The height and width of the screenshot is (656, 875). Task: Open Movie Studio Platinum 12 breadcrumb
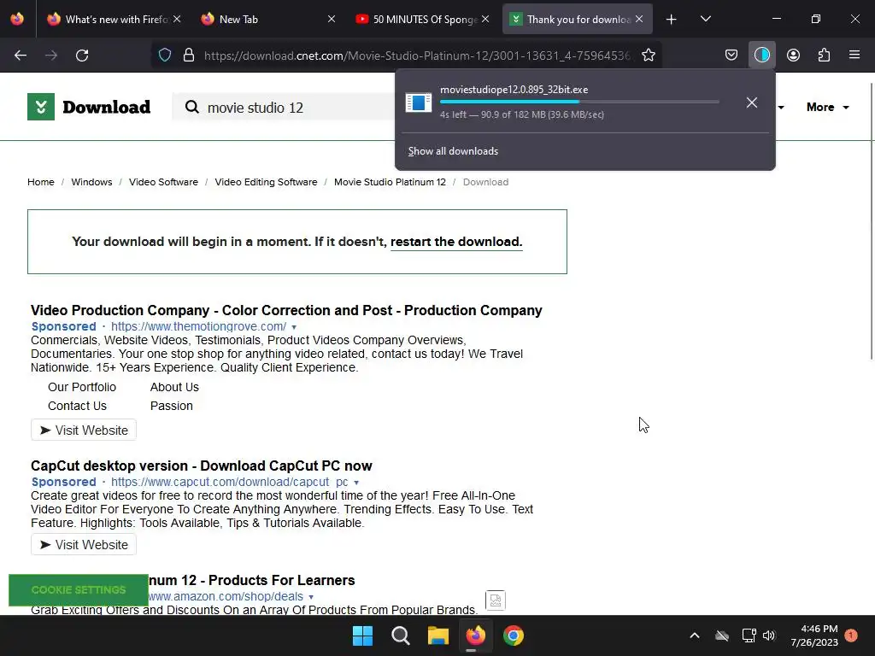390,182
